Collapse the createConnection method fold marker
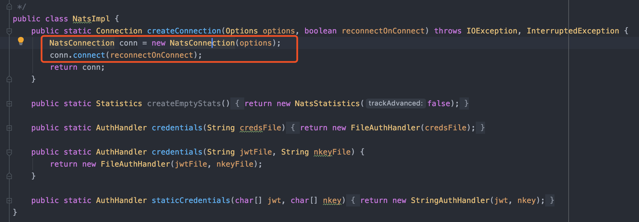Viewport: 639px width, 222px height. [x=9, y=31]
